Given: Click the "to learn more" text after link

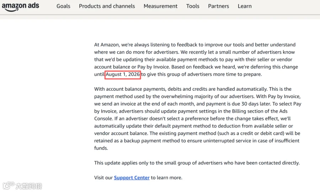Looking at the screenshot, I should [166, 177].
